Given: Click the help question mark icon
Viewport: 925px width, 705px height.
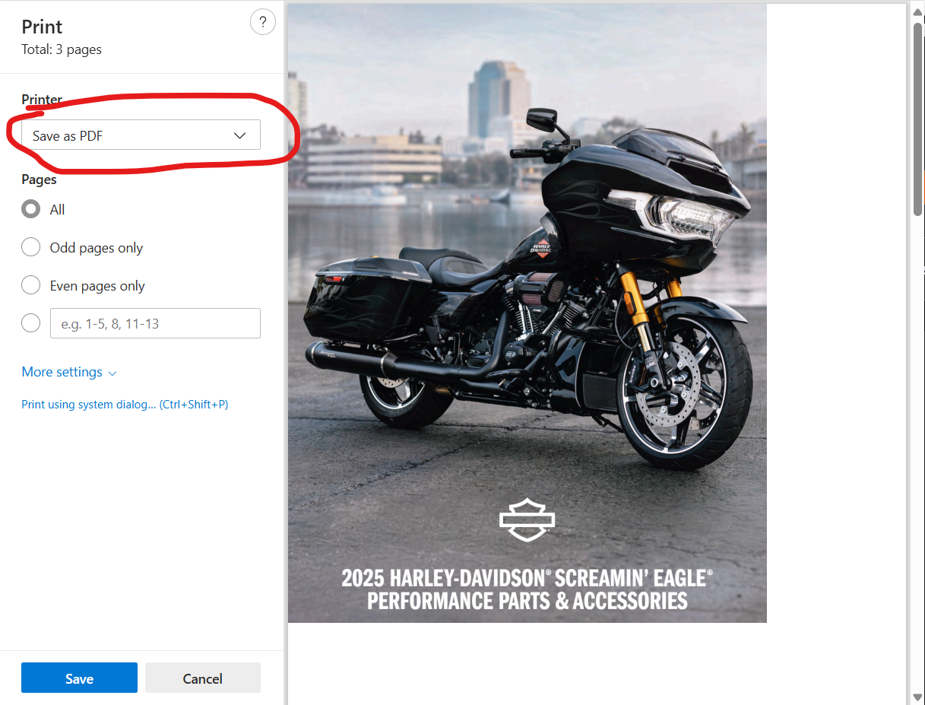Looking at the screenshot, I should 262,22.
